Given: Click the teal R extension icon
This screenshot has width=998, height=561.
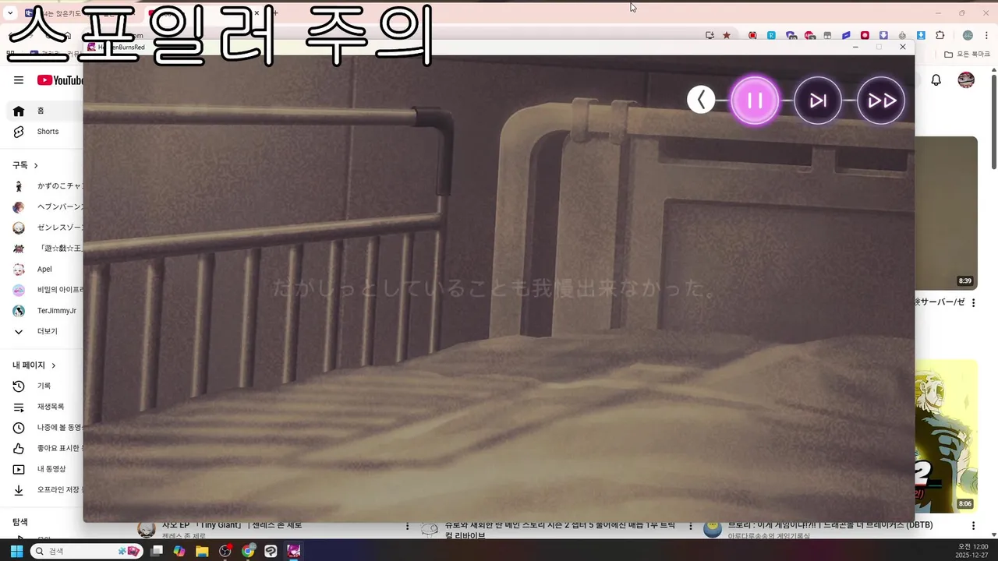Looking at the screenshot, I should pos(771,35).
